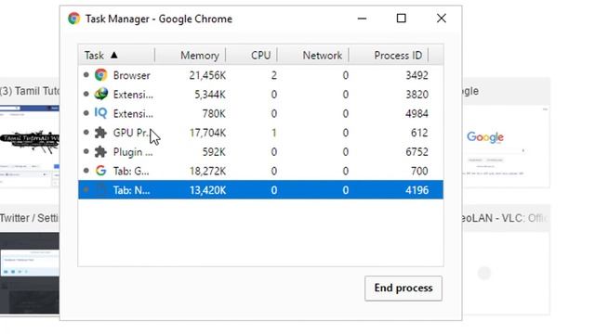This screenshot has width=595, height=334.
Task: Select the Plugin task row
Action: tap(260, 151)
